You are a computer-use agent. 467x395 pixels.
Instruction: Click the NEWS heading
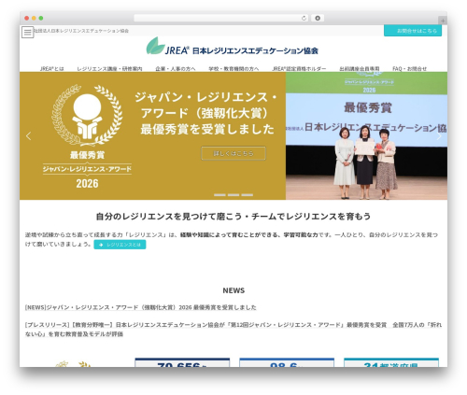(x=233, y=290)
